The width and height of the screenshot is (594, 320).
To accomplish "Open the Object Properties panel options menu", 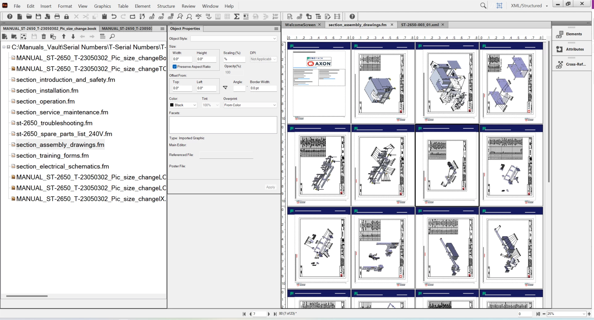I will point(276,29).
